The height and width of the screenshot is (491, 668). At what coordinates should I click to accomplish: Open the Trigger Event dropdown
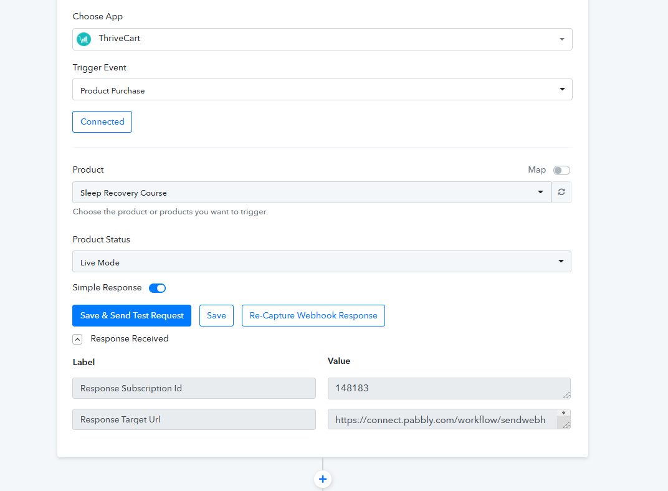point(322,90)
